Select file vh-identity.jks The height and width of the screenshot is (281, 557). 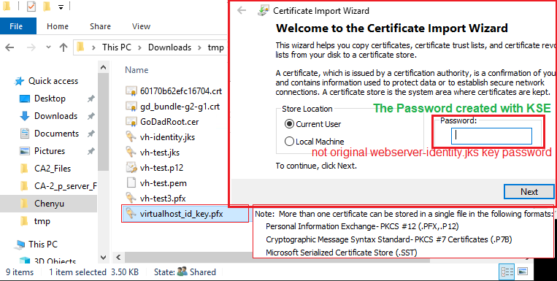tap(167, 136)
